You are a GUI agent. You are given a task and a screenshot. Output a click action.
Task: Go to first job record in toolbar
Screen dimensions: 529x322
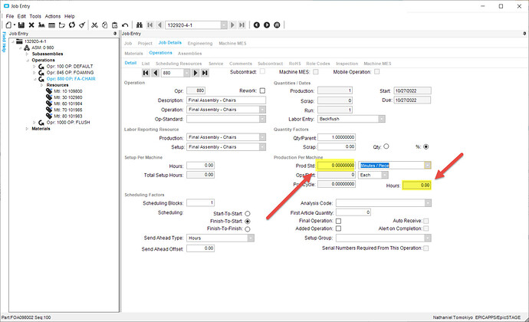click(150, 25)
